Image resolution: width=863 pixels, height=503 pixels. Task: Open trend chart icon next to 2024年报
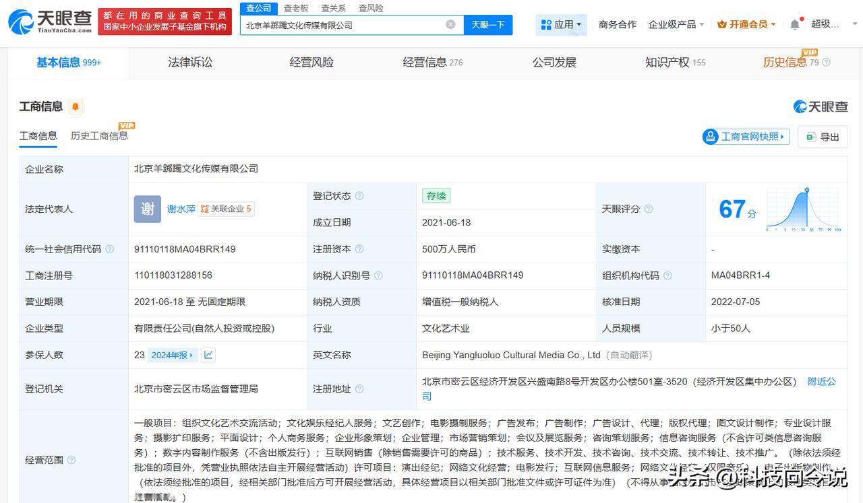point(208,355)
